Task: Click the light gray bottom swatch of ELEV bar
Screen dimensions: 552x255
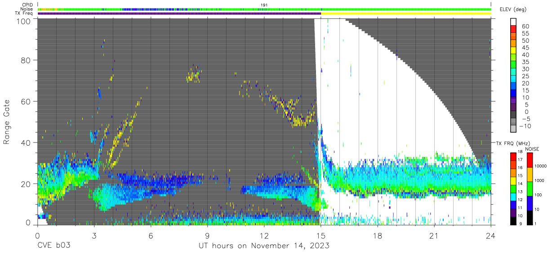Action: tap(514, 129)
